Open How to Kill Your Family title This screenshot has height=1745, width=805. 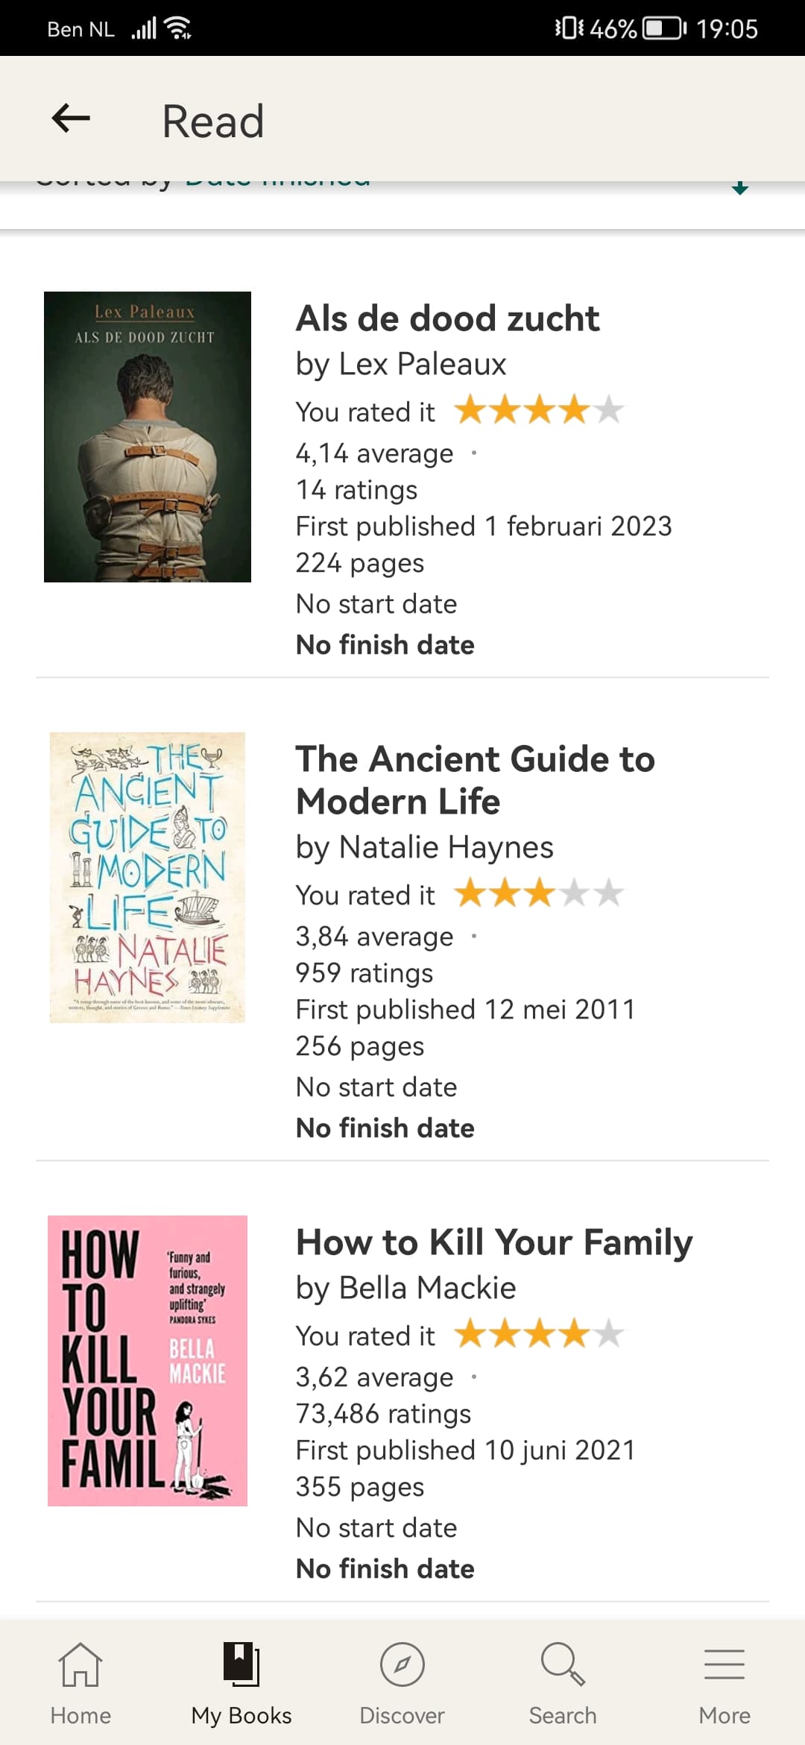click(x=494, y=1242)
